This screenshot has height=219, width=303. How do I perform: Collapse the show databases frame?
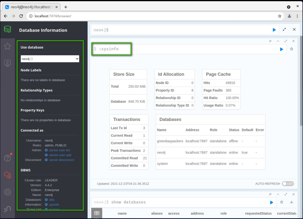278,194
